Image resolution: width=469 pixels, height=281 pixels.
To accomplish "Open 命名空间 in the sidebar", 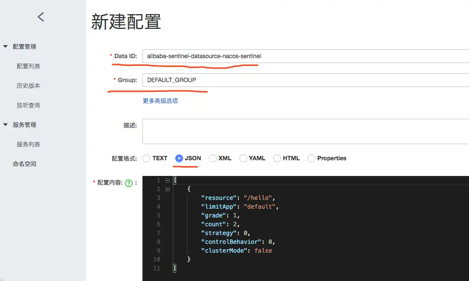I will [x=24, y=164].
